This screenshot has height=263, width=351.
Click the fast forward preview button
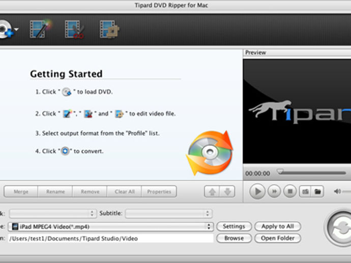click(x=274, y=191)
